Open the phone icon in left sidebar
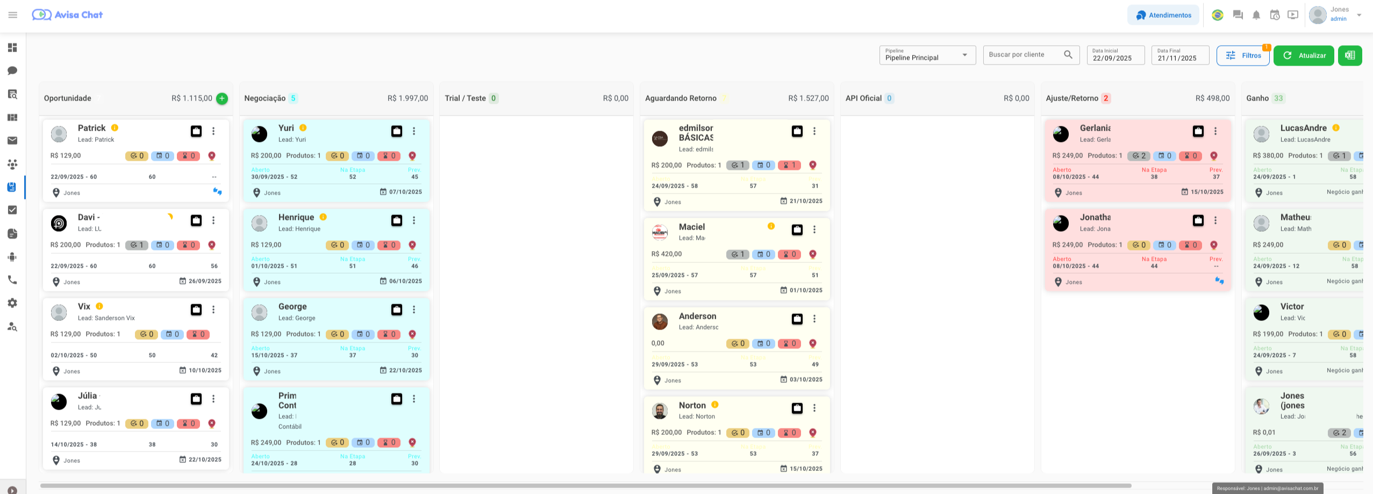 click(x=12, y=280)
